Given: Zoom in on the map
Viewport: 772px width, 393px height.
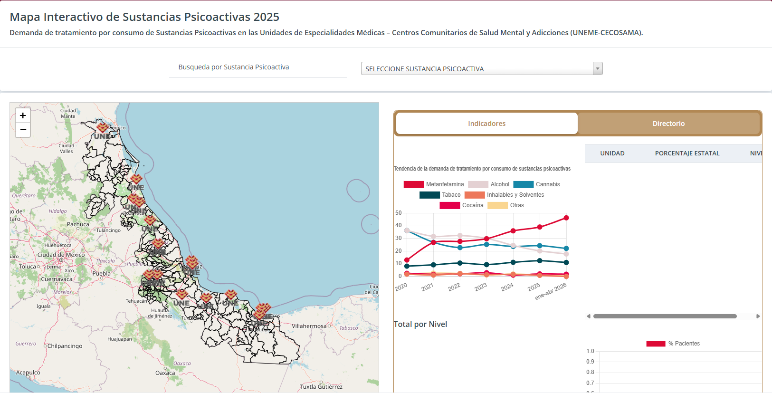Looking at the screenshot, I should [23, 115].
